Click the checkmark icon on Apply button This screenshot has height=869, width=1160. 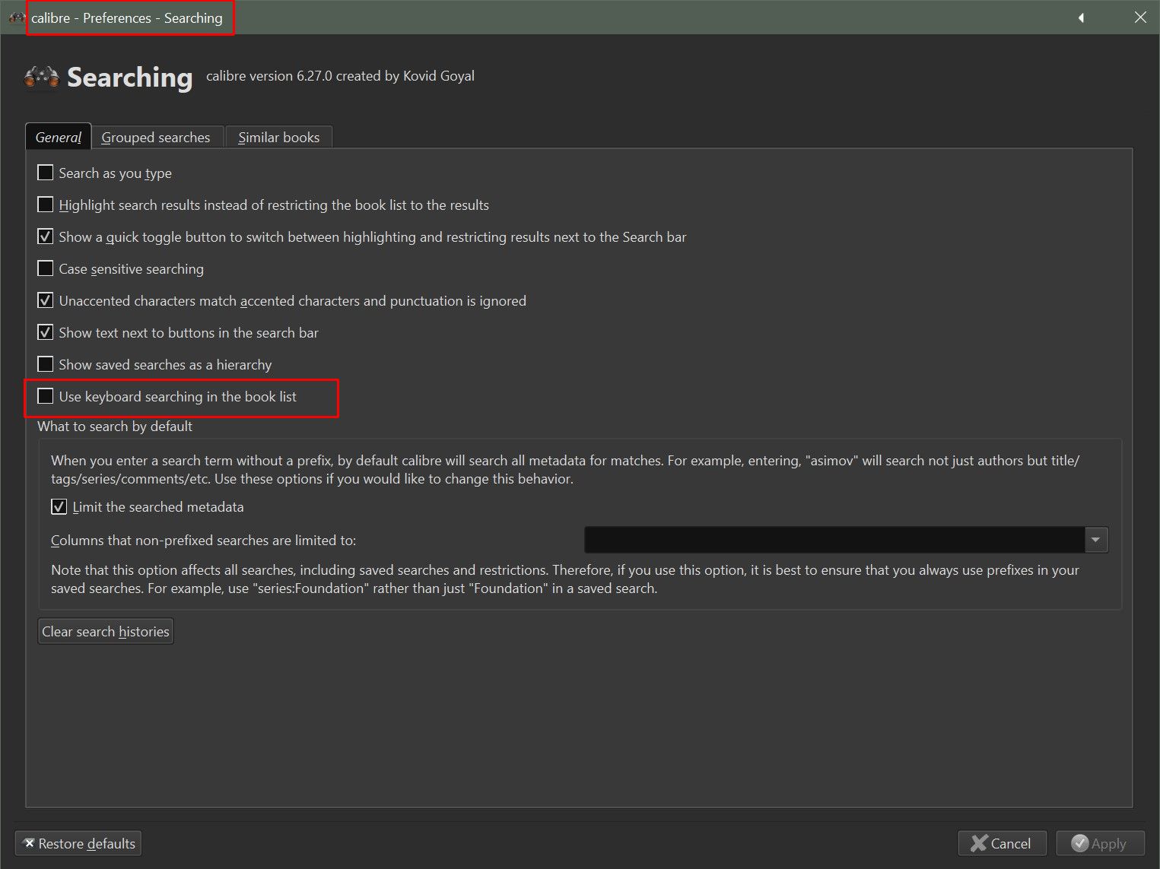pyautogui.click(x=1079, y=843)
